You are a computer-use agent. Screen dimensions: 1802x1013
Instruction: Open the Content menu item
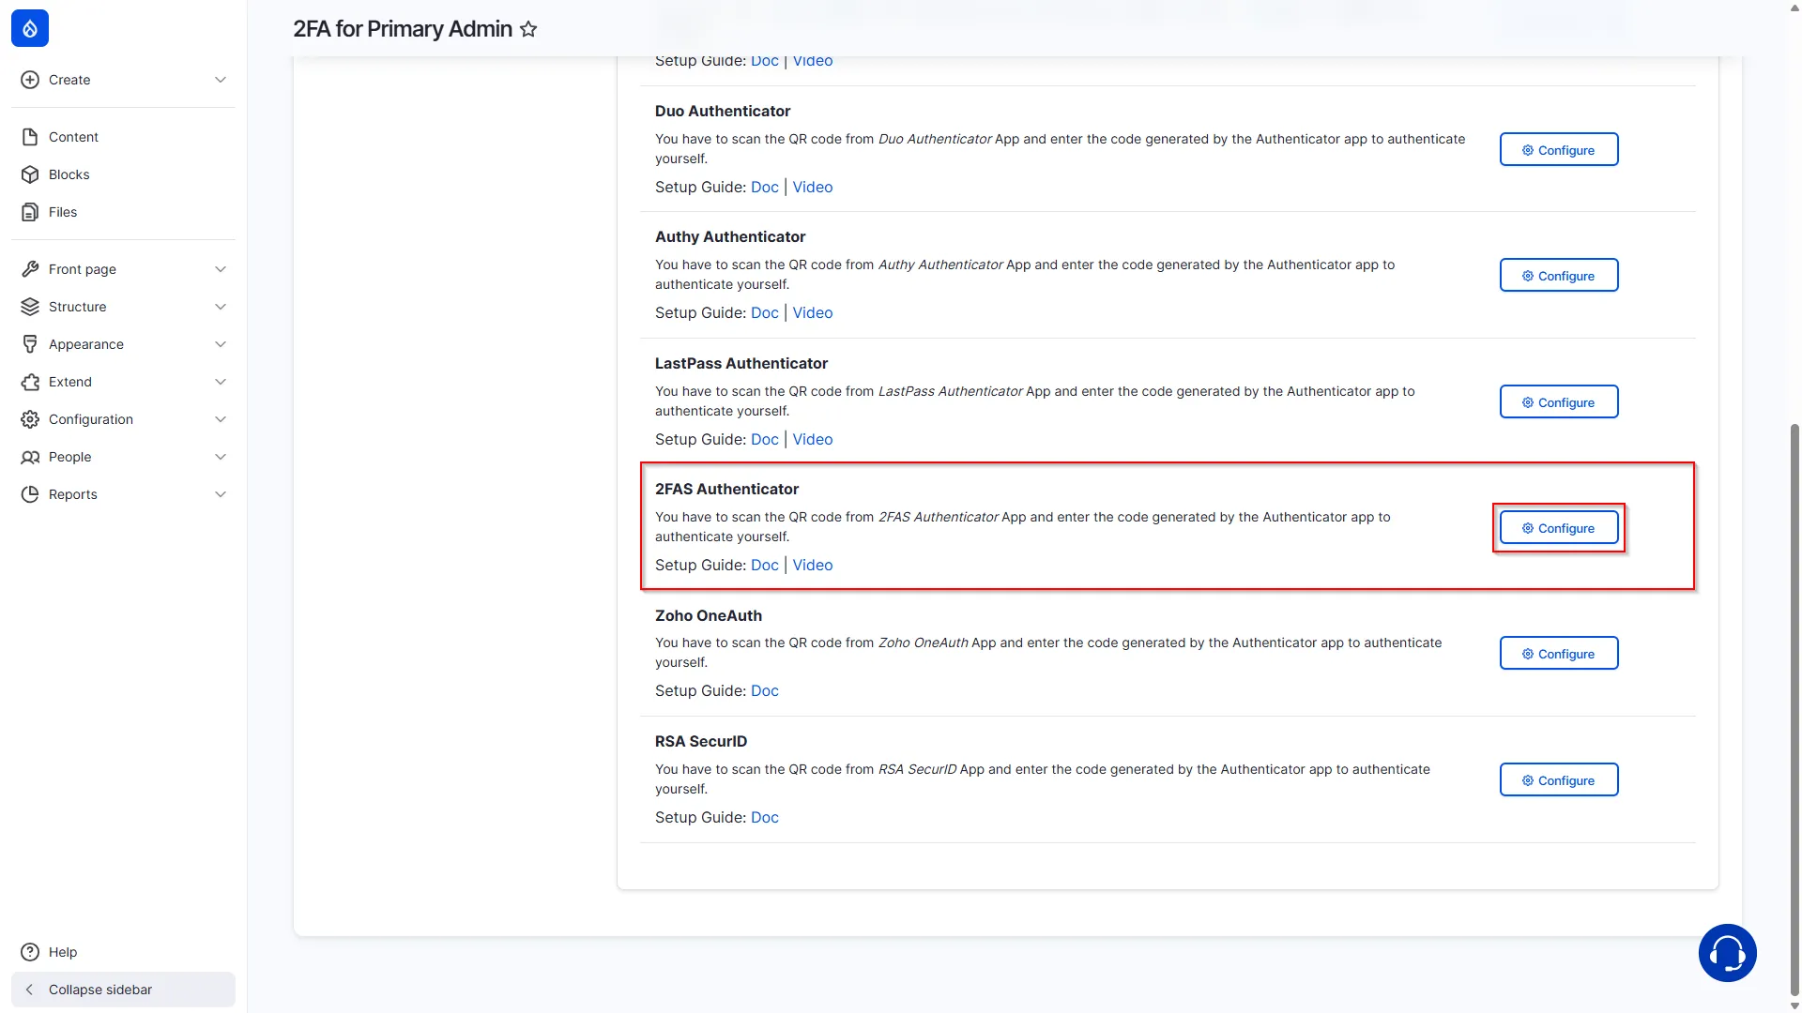(x=123, y=137)
